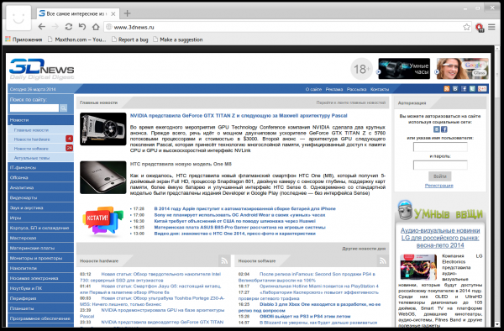Focus the Поиск по сайту search field
Viewport: 504px width, 331px height.
click(34, 108)
